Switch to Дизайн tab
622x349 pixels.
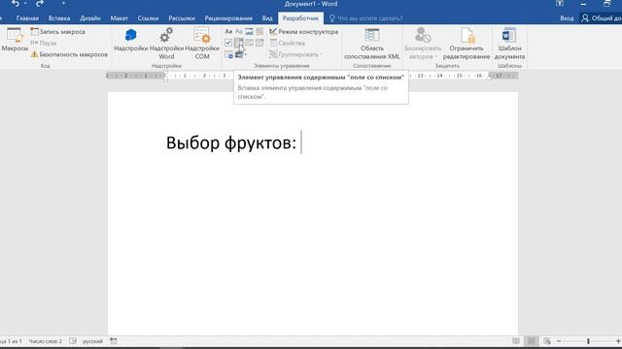click(90, 18)
